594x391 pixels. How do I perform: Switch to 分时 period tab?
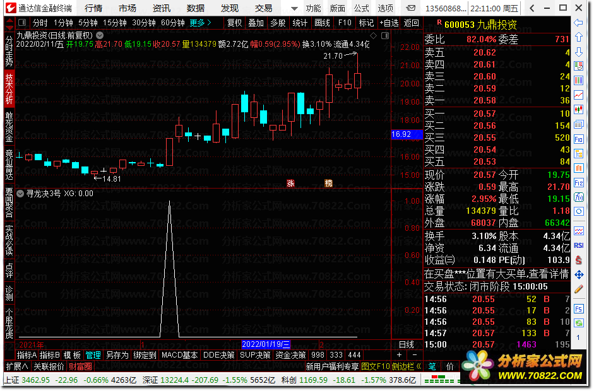click(40, 23)
